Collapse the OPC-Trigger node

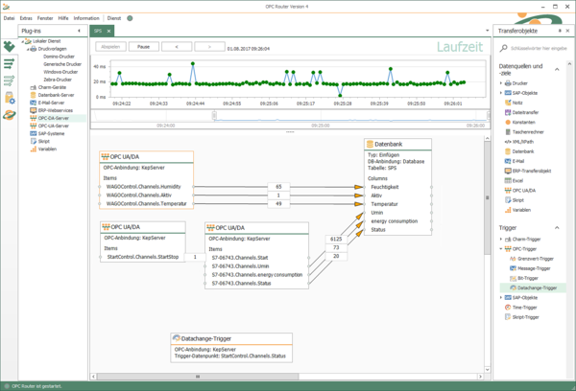[501, 249]
